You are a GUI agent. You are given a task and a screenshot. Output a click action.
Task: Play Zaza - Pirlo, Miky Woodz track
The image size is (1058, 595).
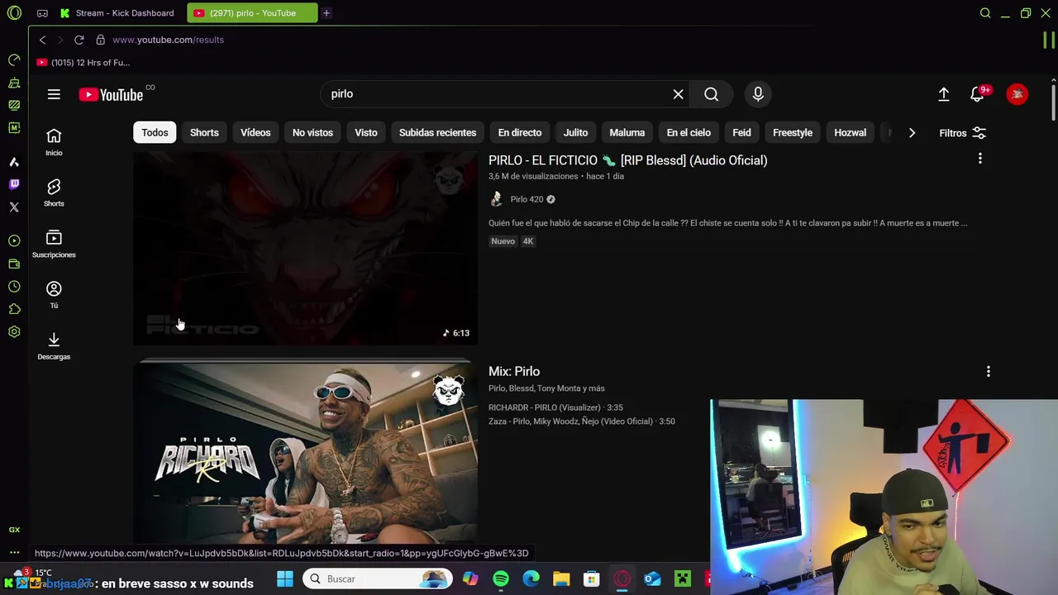pyautogui.click(x=581, y=421)
